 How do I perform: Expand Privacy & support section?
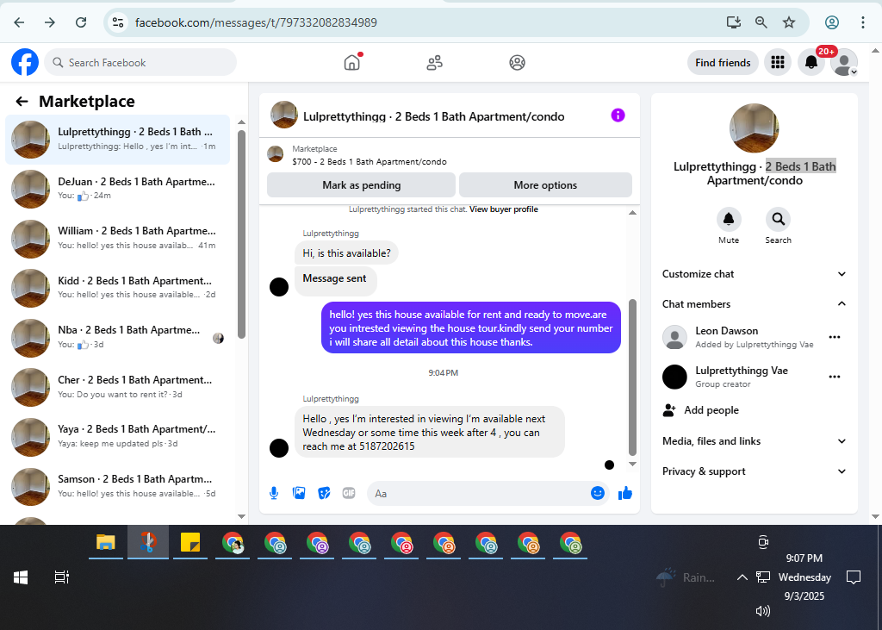(754, 471)
